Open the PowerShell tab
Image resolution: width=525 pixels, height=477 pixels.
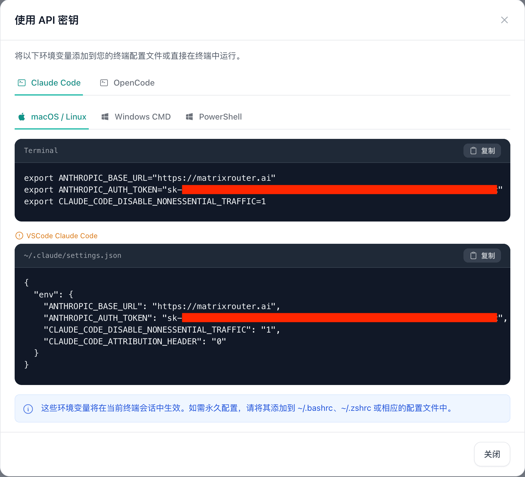(x=214, y=117)
